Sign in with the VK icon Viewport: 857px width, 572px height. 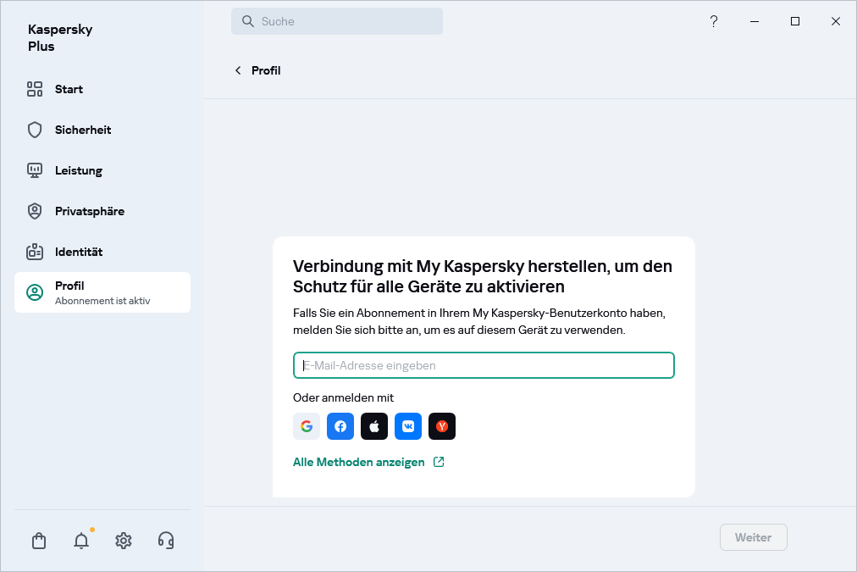click(407, 426)
